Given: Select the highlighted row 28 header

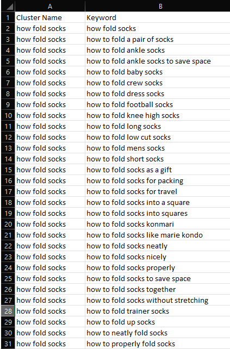Looking at the screenshot, I should (x=8, y=311).
